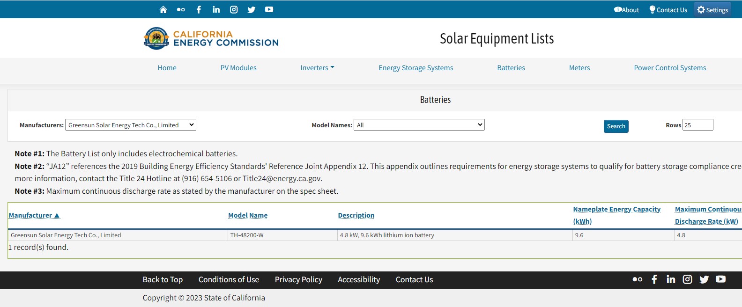
Task: Open Facebook icon in top bar
Action: [x=199, y=10]
